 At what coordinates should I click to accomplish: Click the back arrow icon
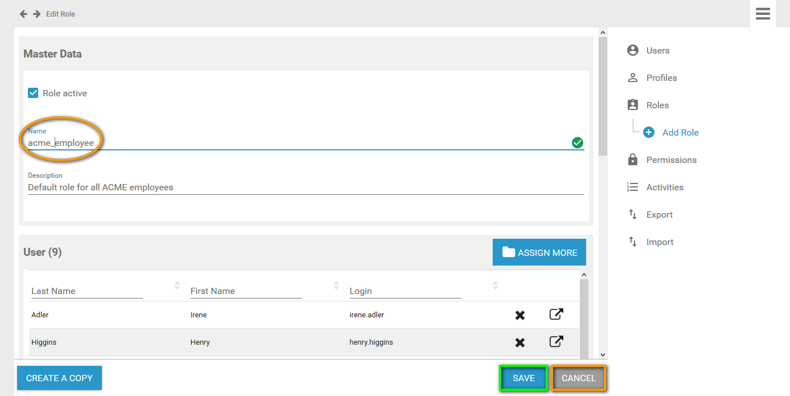click(x=23, y=14)
